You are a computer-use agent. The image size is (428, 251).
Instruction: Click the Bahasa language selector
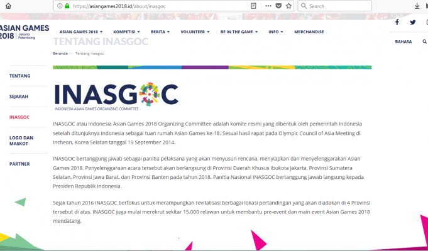[403, 41]
